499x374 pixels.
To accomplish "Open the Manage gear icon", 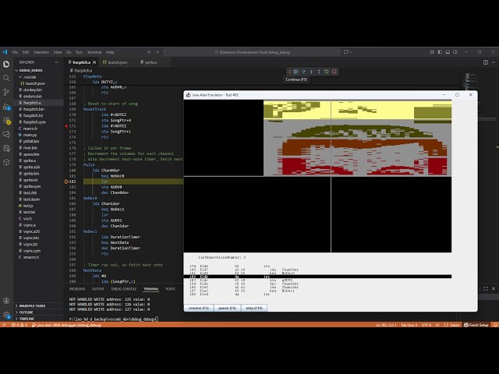I will click(6, 315).
